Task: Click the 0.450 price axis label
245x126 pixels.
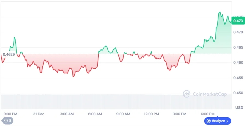Action: (x=238, y=93)
